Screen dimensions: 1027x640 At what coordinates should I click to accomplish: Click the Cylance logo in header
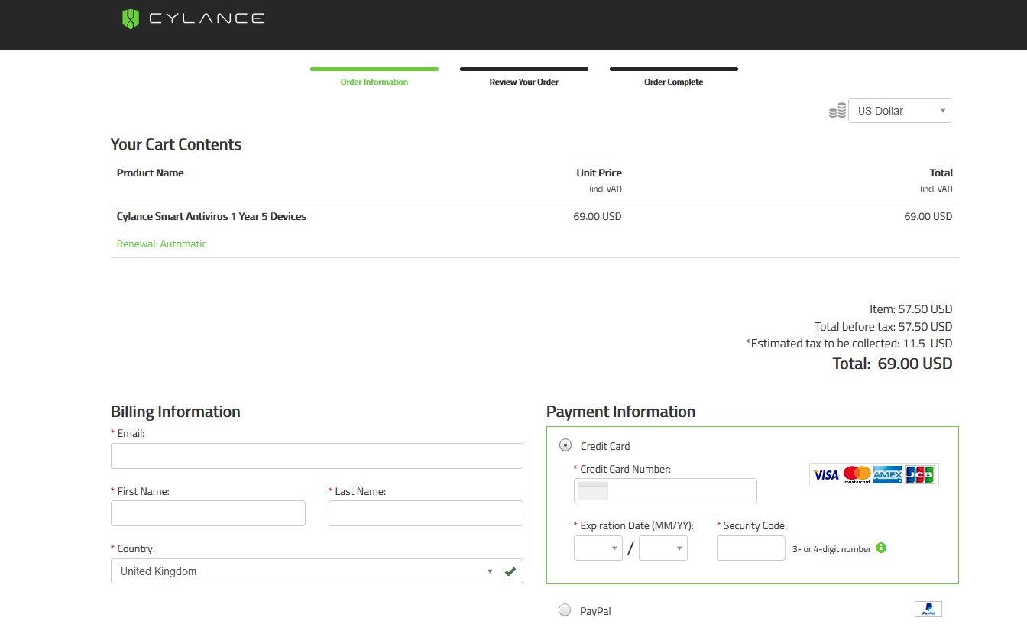[193, 19]
